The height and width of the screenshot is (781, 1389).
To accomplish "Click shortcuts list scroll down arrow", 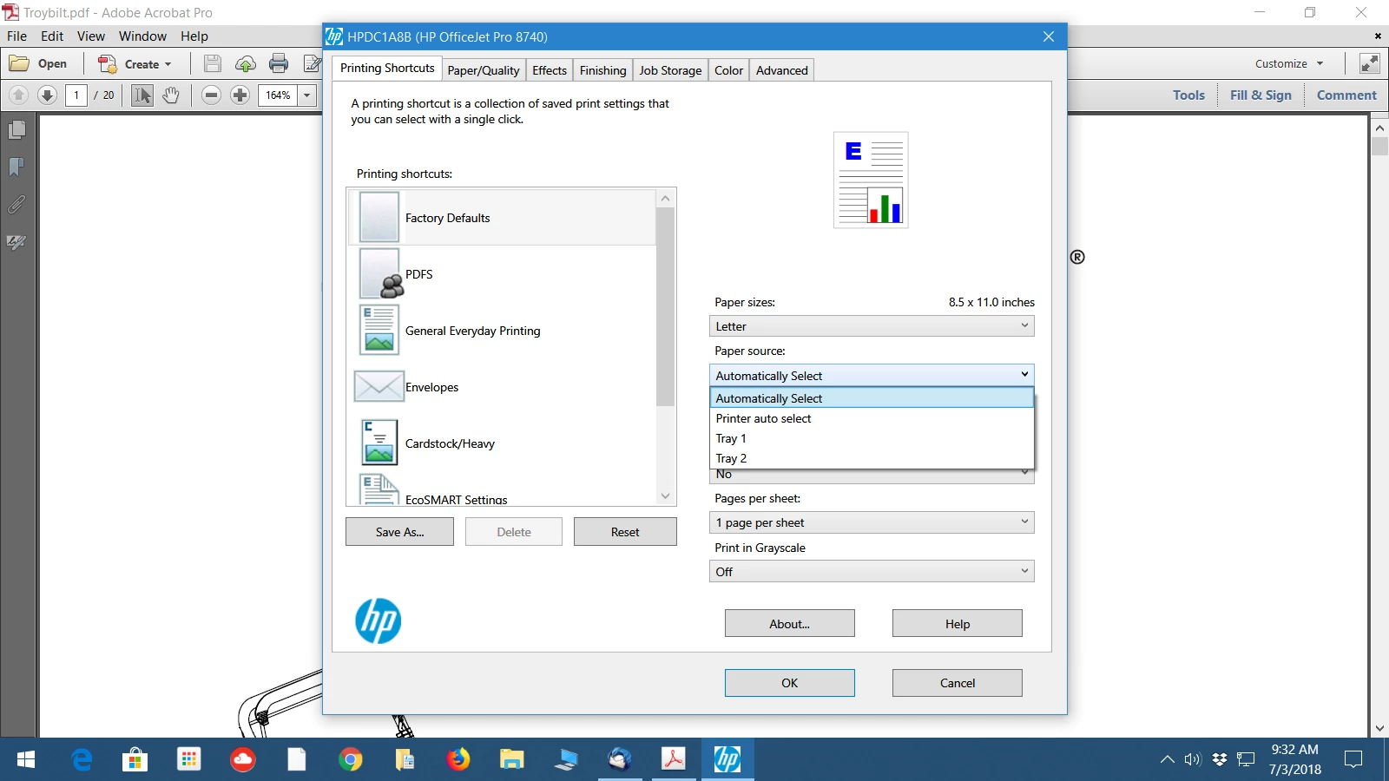I will (x=666, y=496).
